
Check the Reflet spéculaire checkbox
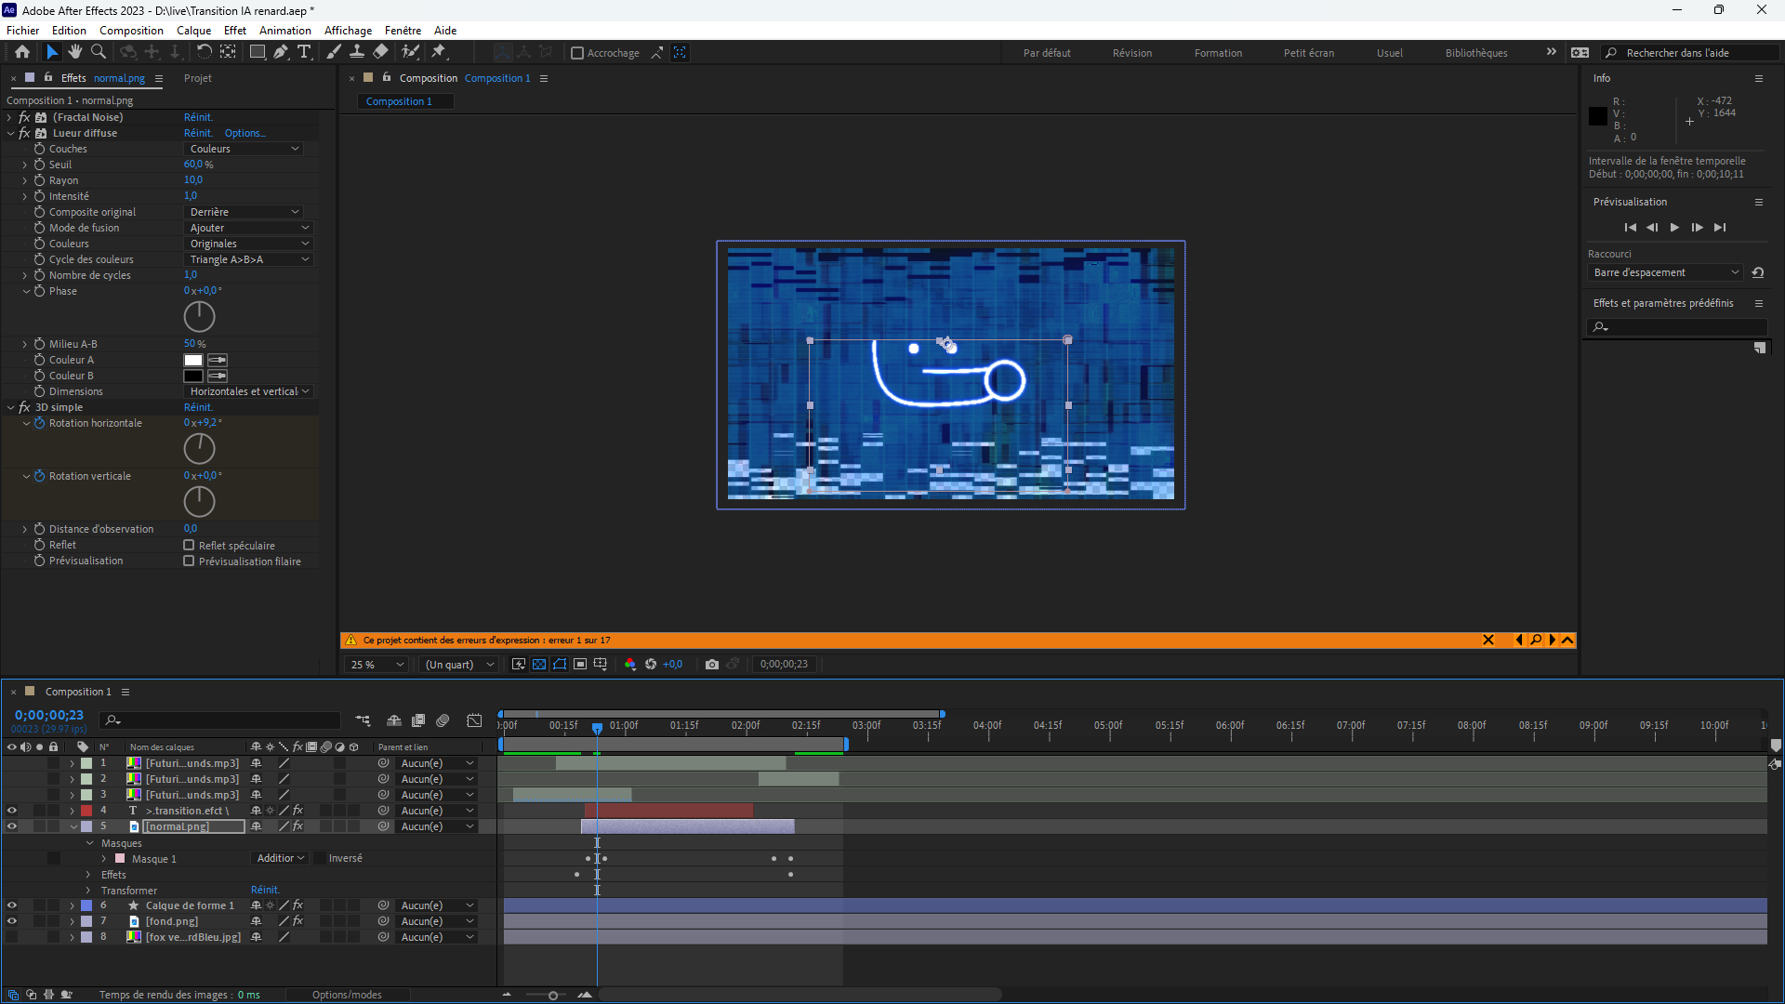coord(189,546)
